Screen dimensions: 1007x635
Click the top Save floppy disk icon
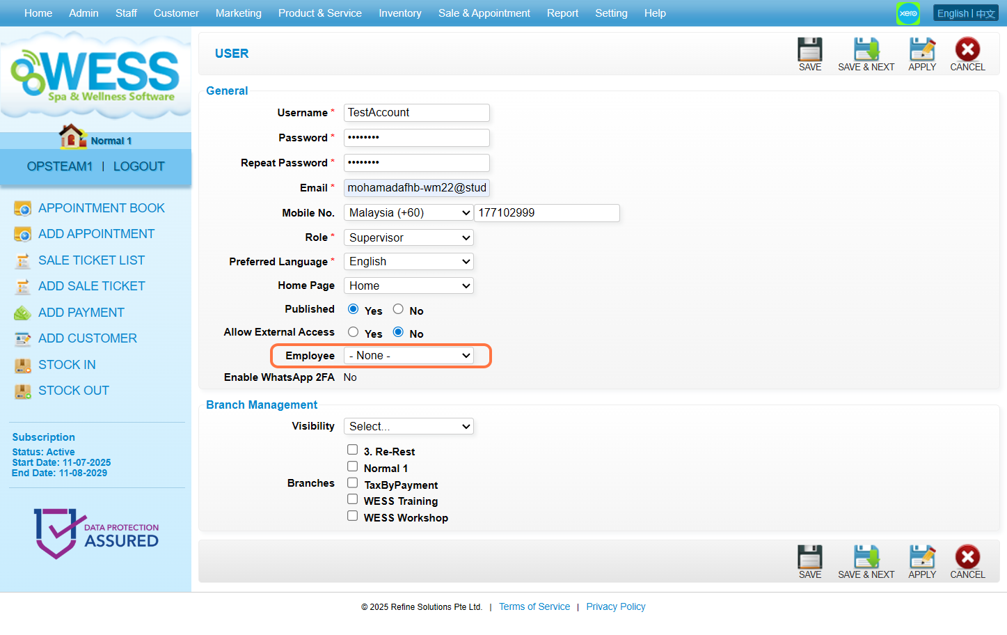tap(809, 50)
